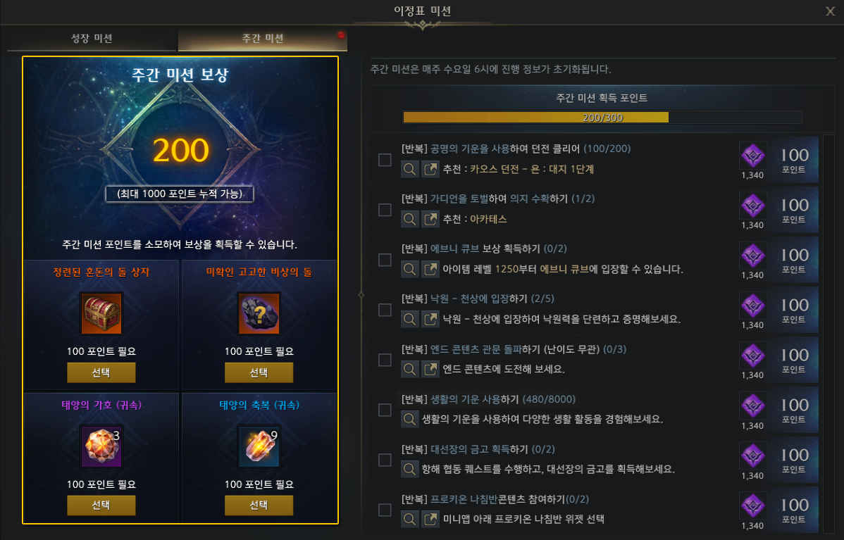Click magnifier icon for 가디언을 토벌 mission
The image size is (844, 540).
pos(409,219)
